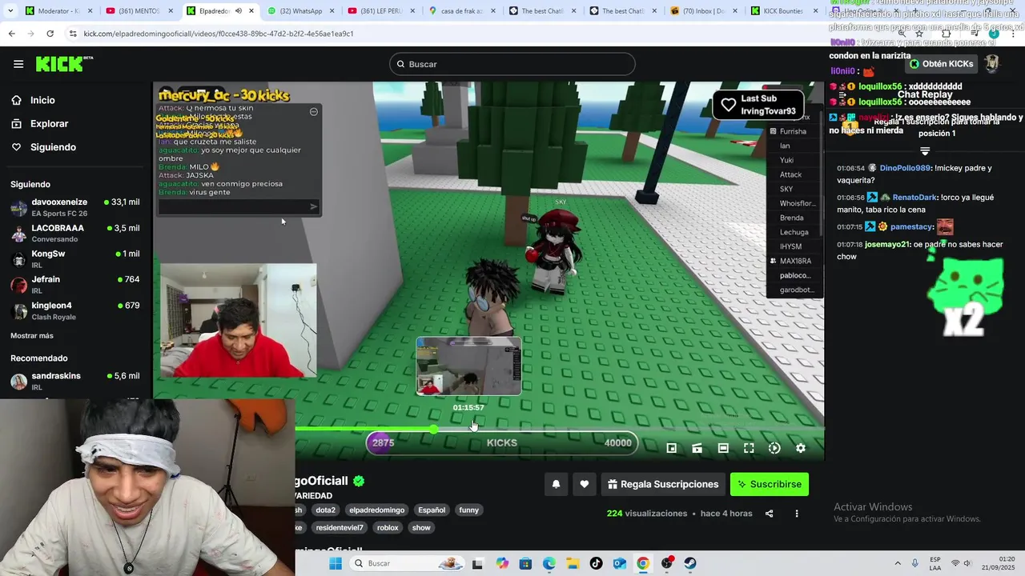Seek video at progress bar handle
Viewport: 1025px width, 576px height.
click(x=433, y=430)
